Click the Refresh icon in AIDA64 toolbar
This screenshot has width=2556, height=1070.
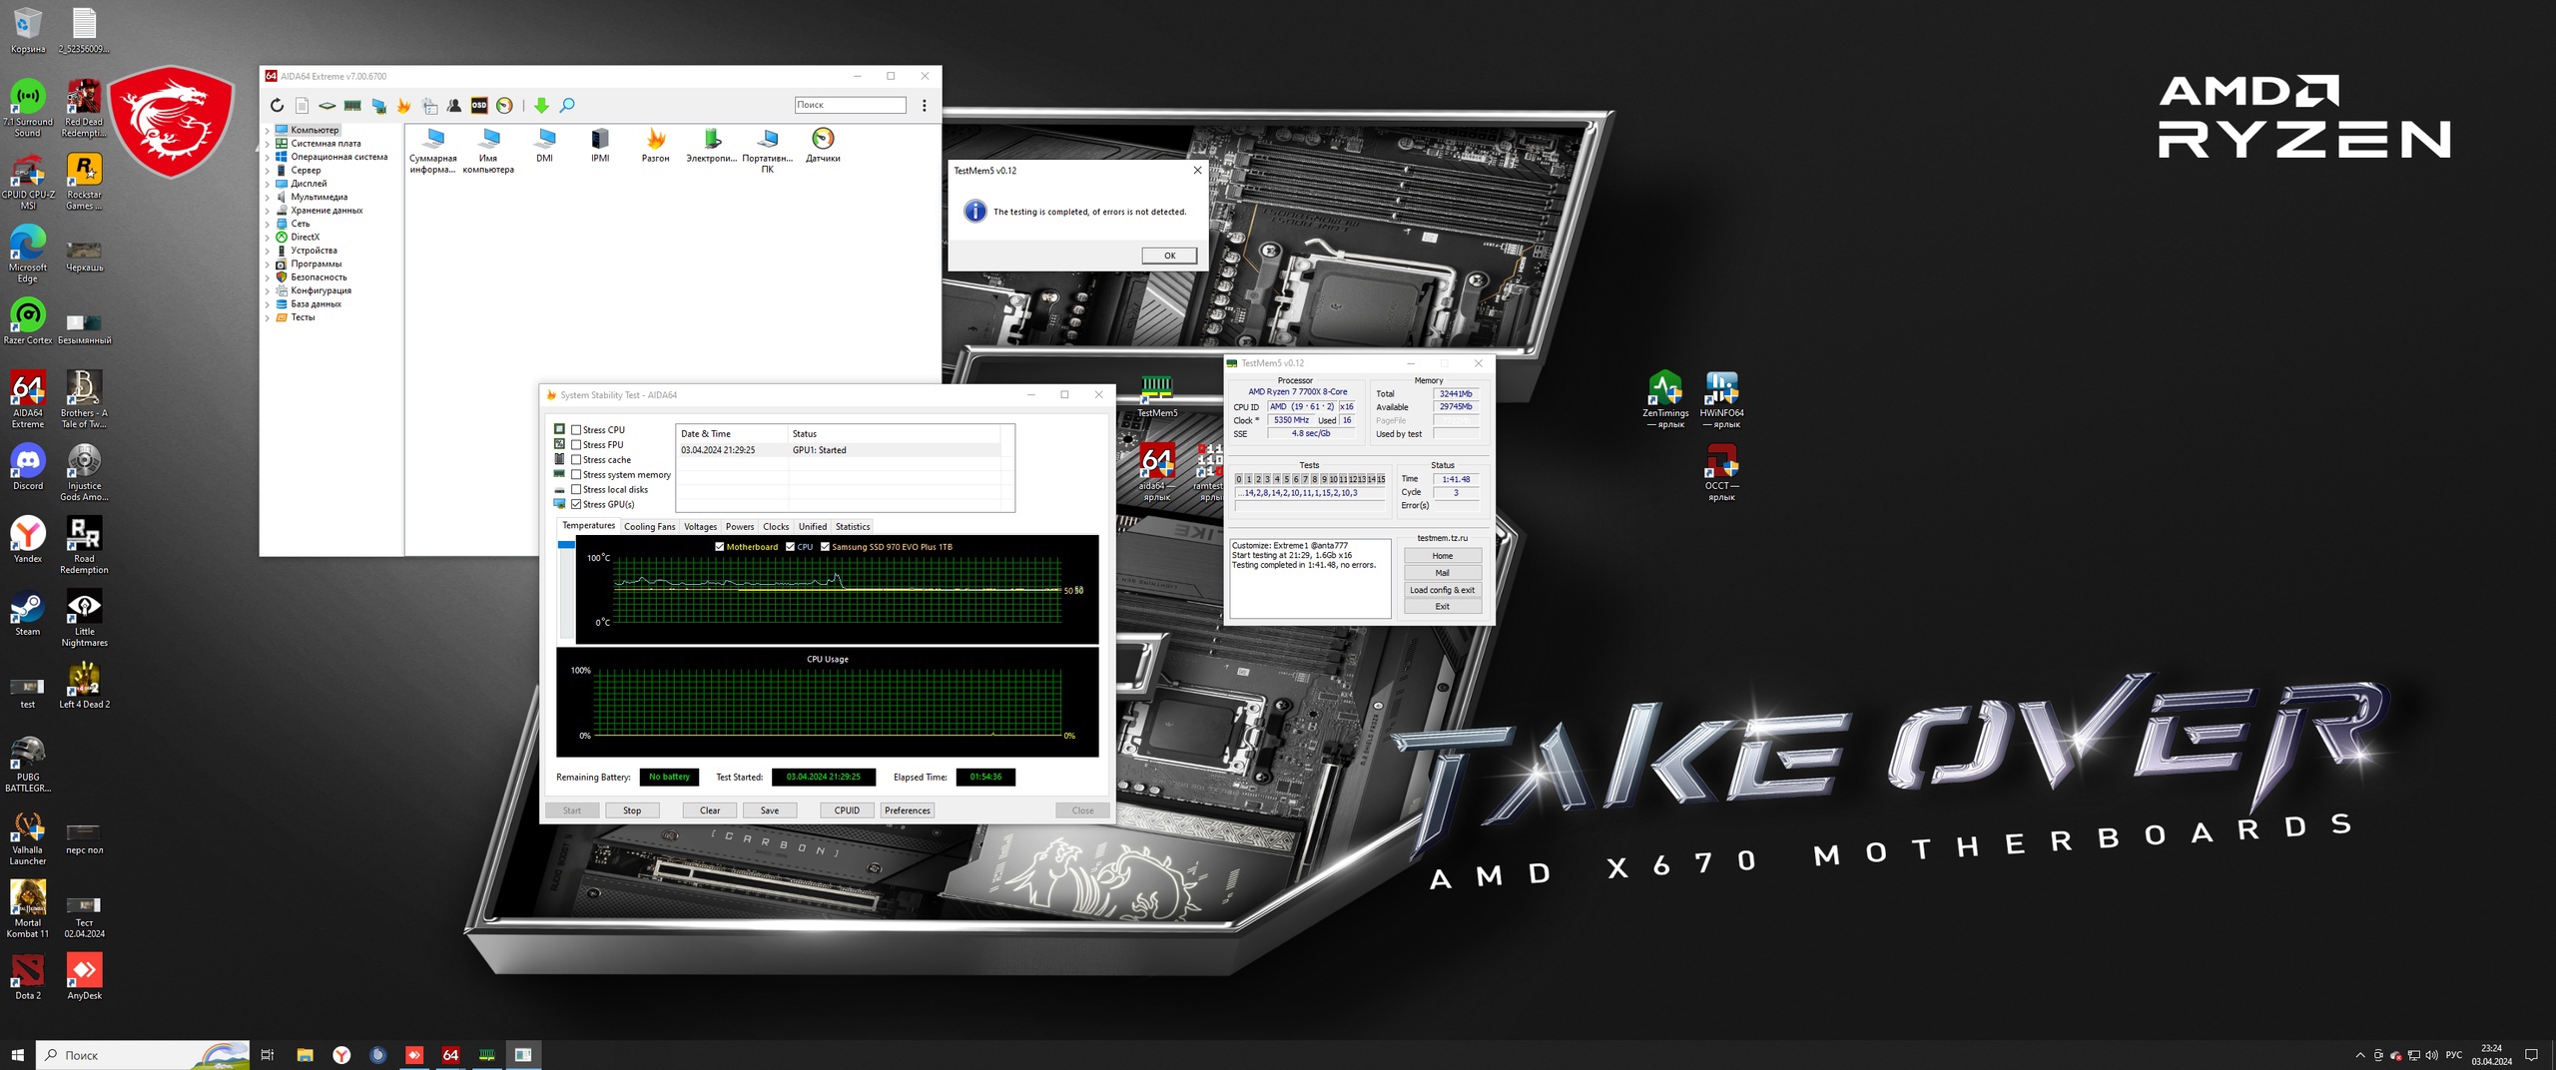pos(277,106)
